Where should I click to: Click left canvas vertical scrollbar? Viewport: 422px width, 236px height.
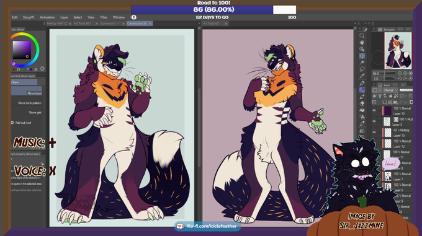pyautogui.click(x=199, y=126)
